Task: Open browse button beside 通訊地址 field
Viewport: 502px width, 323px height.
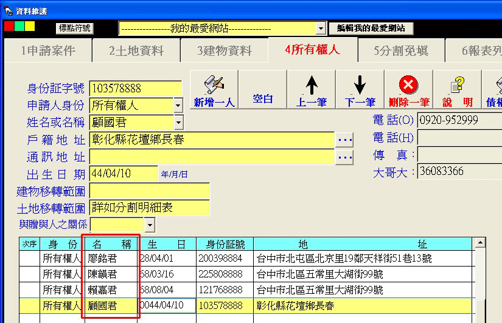Action: click(345, 157)
